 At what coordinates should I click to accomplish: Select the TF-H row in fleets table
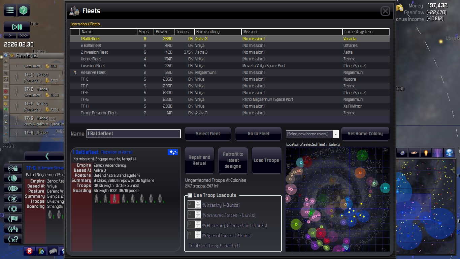230,106
